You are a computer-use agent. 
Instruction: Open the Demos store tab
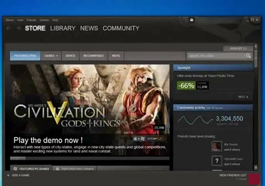point(70,56)
